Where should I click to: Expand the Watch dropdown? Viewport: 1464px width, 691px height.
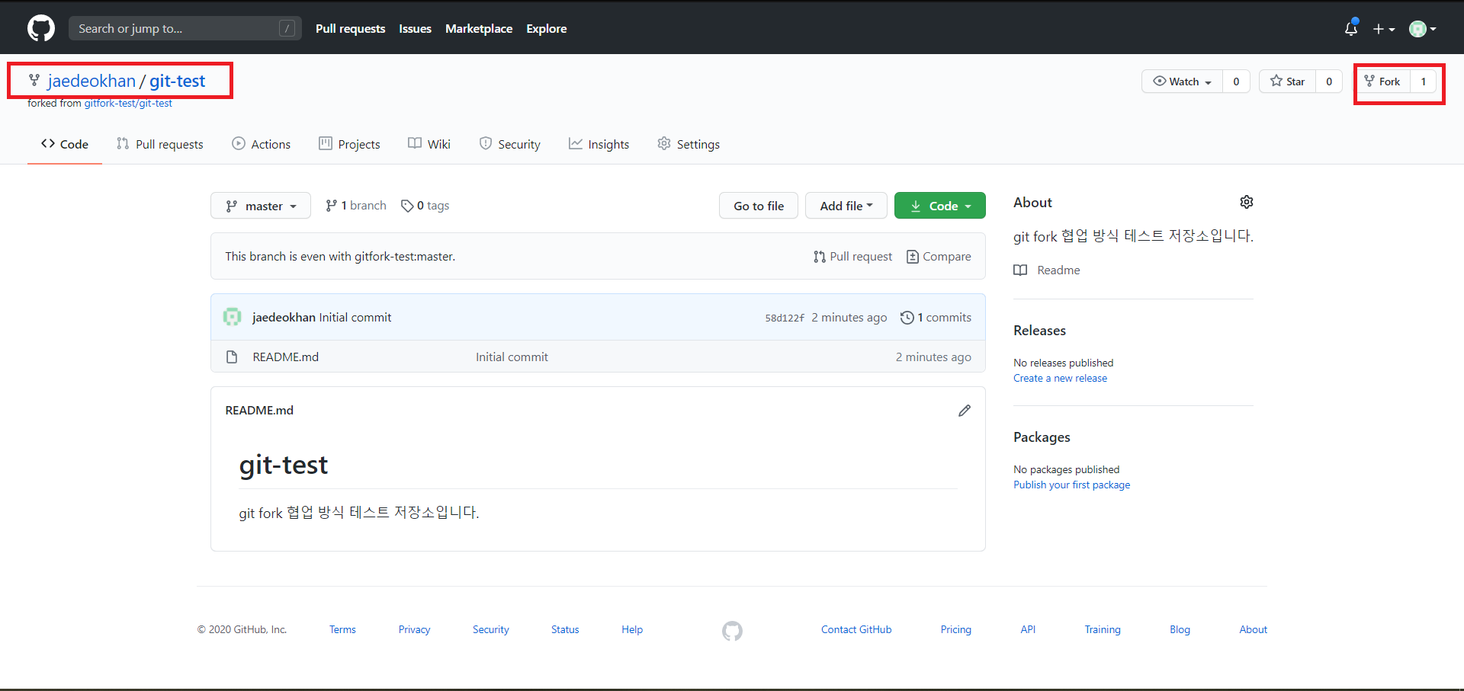pos(1182,82)
